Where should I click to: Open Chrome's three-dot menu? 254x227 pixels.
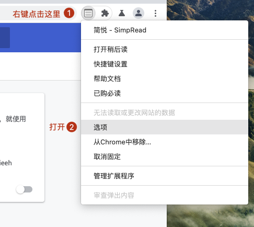click(155, 13)
